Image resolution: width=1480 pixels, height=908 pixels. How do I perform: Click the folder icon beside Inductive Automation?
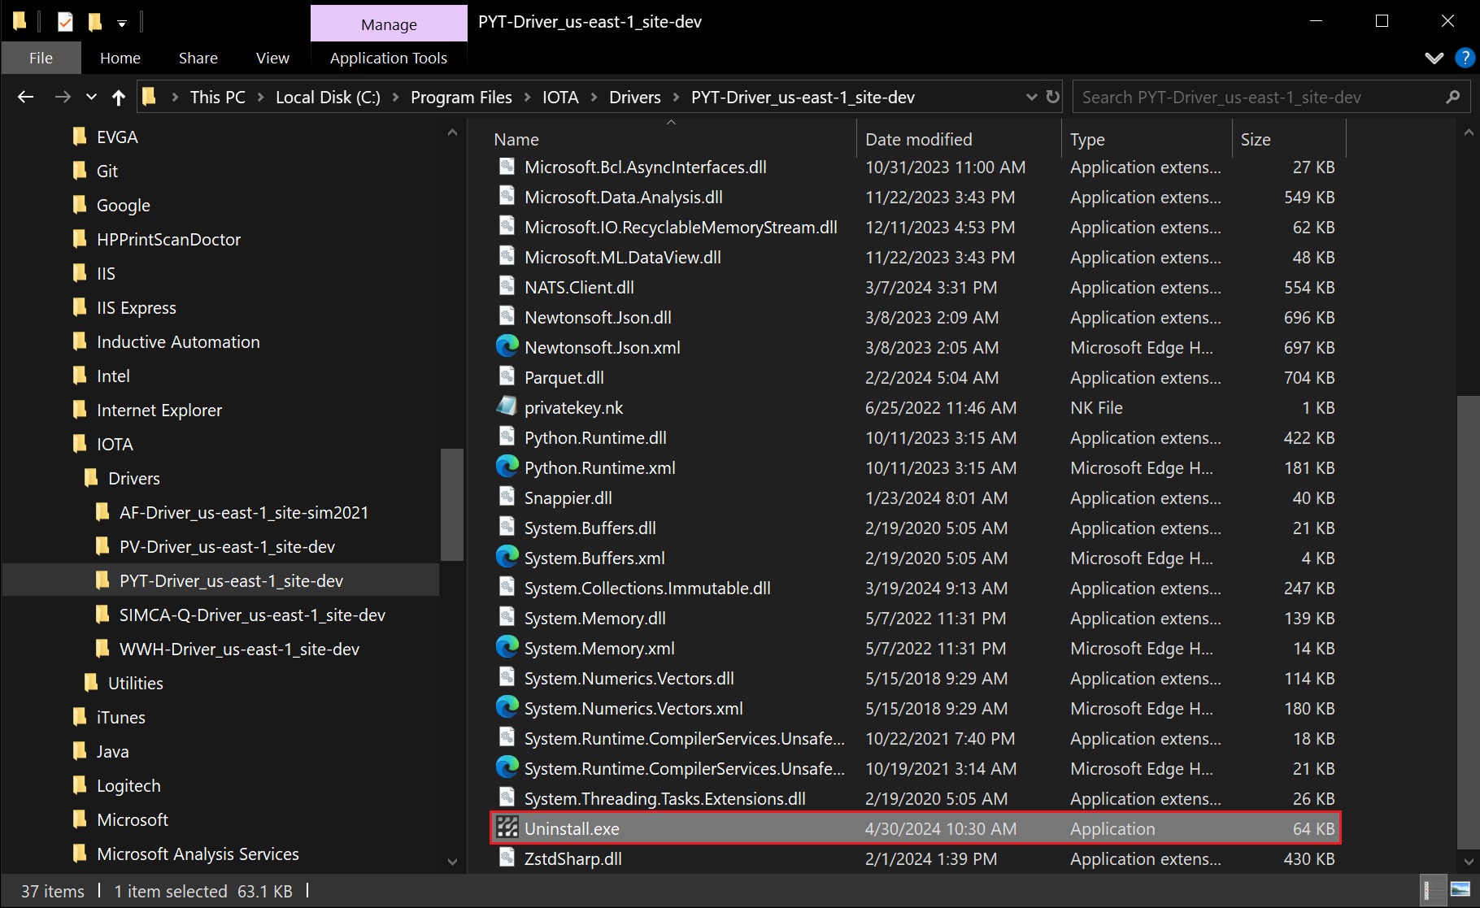(80, 341)
